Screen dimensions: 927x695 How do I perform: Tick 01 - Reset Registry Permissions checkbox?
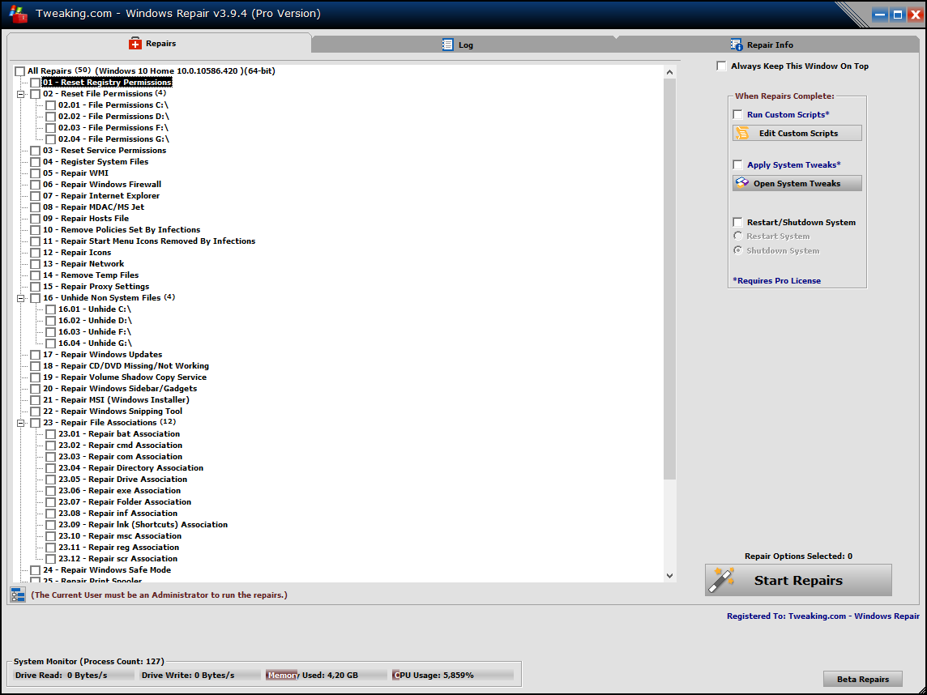click(36, 83)
